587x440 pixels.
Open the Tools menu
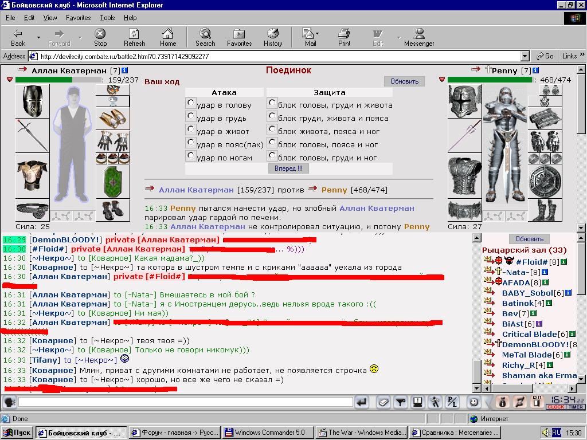[107, 18]
